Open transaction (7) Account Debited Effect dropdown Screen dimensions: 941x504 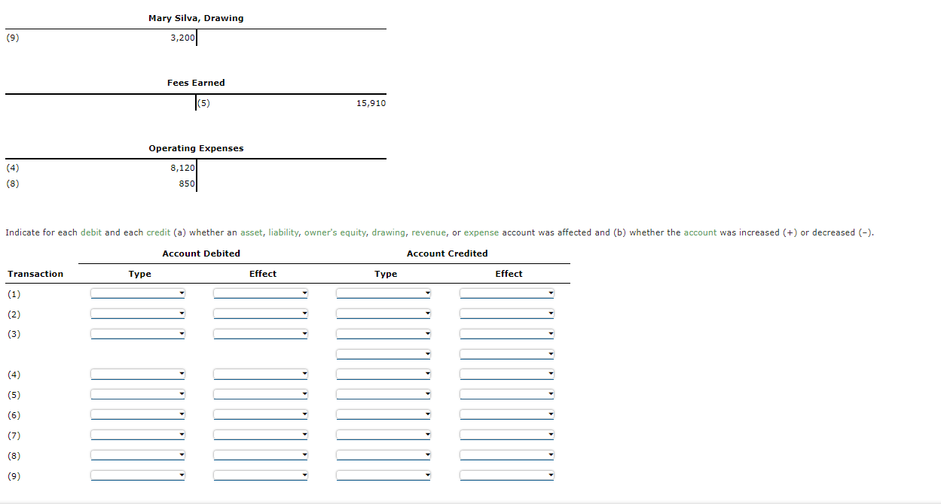tap(261, 435)
